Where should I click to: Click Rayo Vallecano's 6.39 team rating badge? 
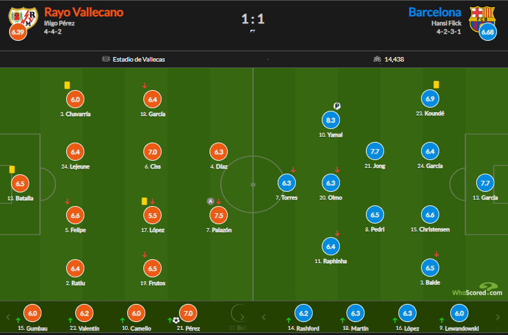tap(18, 32)
